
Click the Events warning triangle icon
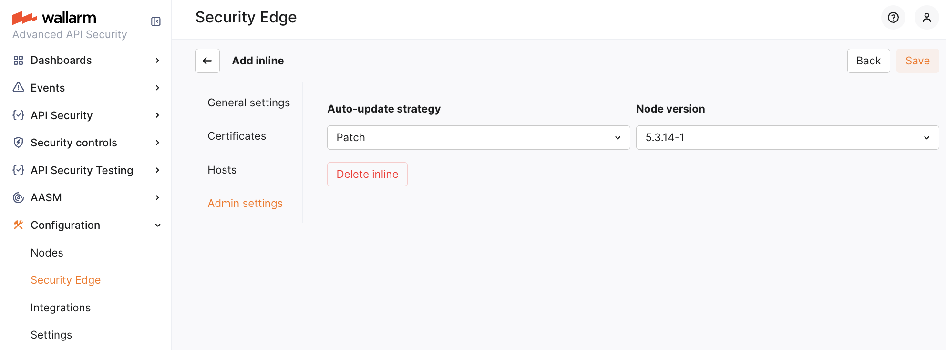(x=19, y=87)
